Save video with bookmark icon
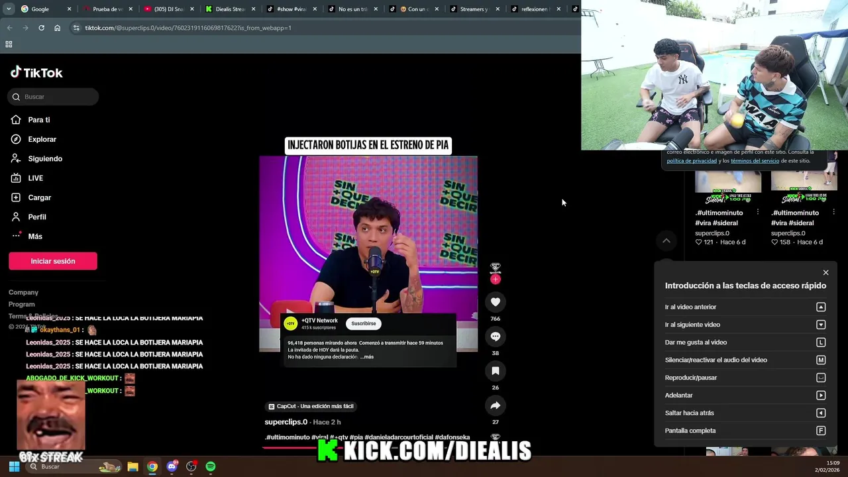The height and width of the screenshot is (477, 848). (x=495, y=371)
